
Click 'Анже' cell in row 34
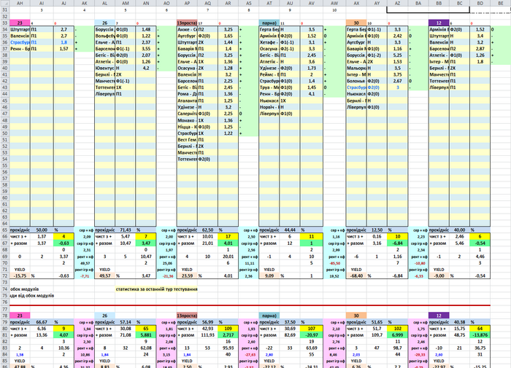tap(187, 30)
